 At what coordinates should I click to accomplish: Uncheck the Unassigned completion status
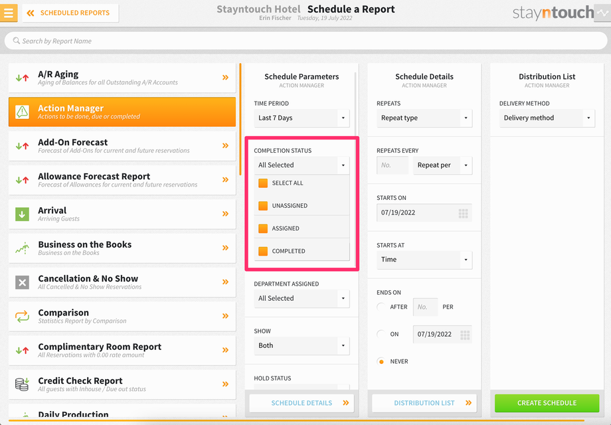click(x=263, y=206)
